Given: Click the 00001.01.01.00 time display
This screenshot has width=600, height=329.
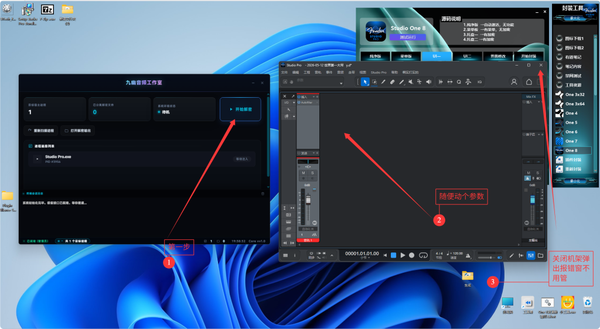Looking at the screenshot, I should click(x=362, y=253).
